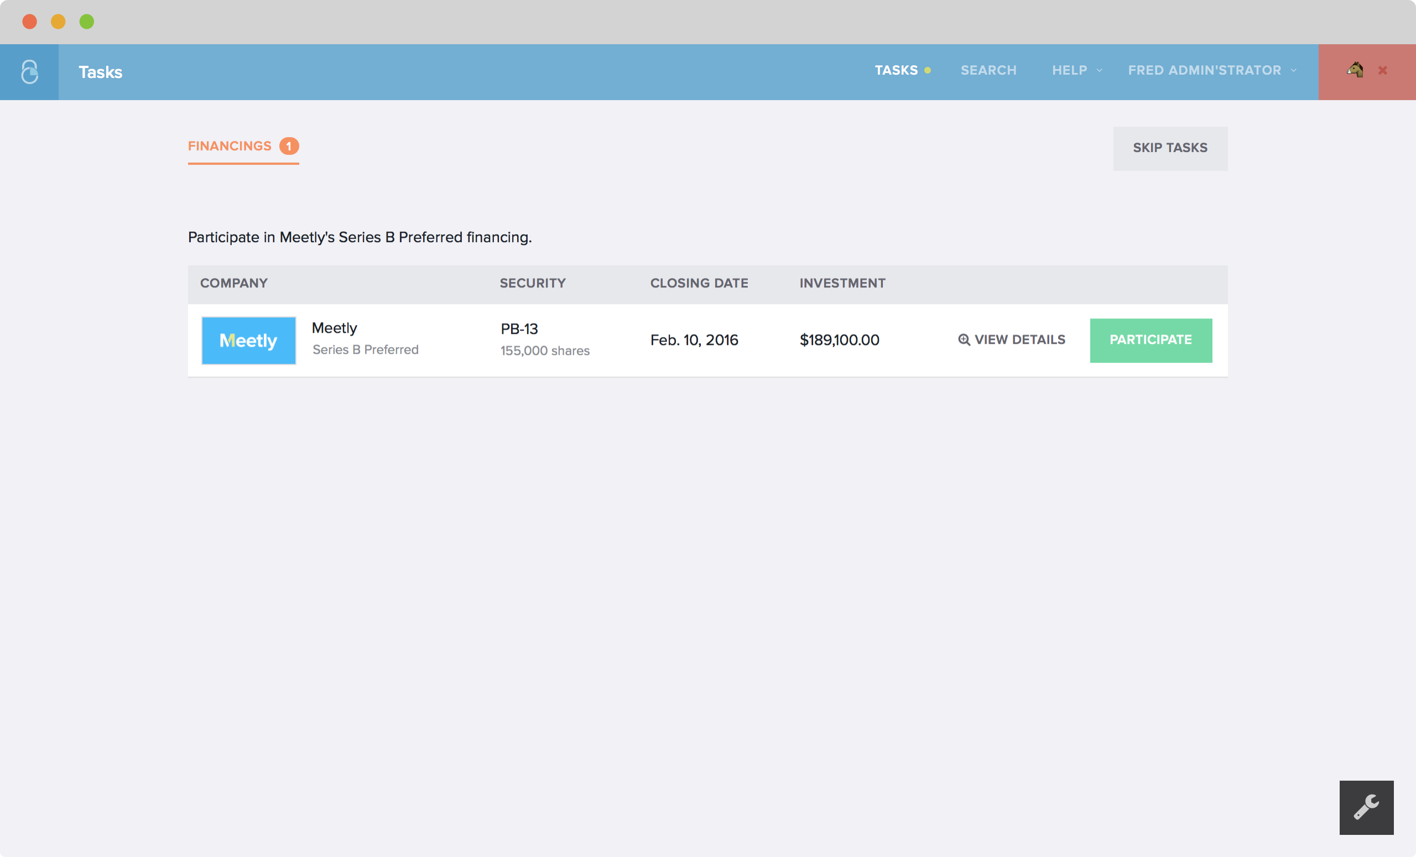Click the chevron next to Help
The width and height of the screenshot is (1416, 857).
[x=1100, y=71]
